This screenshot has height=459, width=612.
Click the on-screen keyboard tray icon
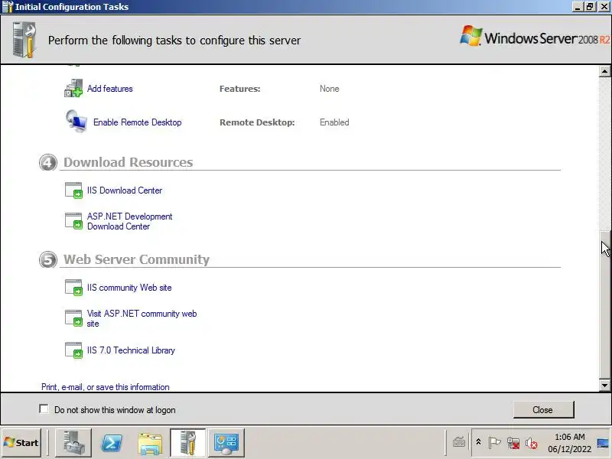pyautogui.click(x=458, y=443)
